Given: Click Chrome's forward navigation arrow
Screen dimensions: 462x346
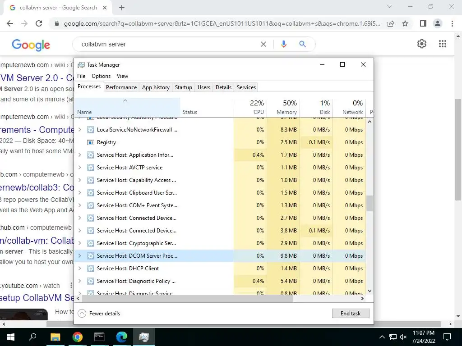Looking at the screenshot, I should pos(24,23).
